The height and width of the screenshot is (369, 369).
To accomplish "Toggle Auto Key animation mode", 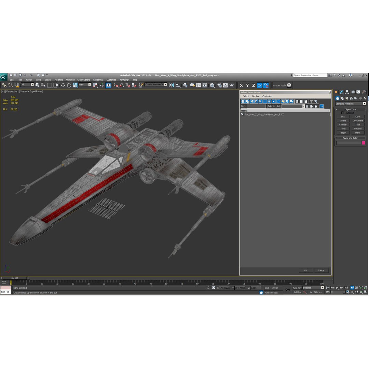I will [x=297, y=288].
